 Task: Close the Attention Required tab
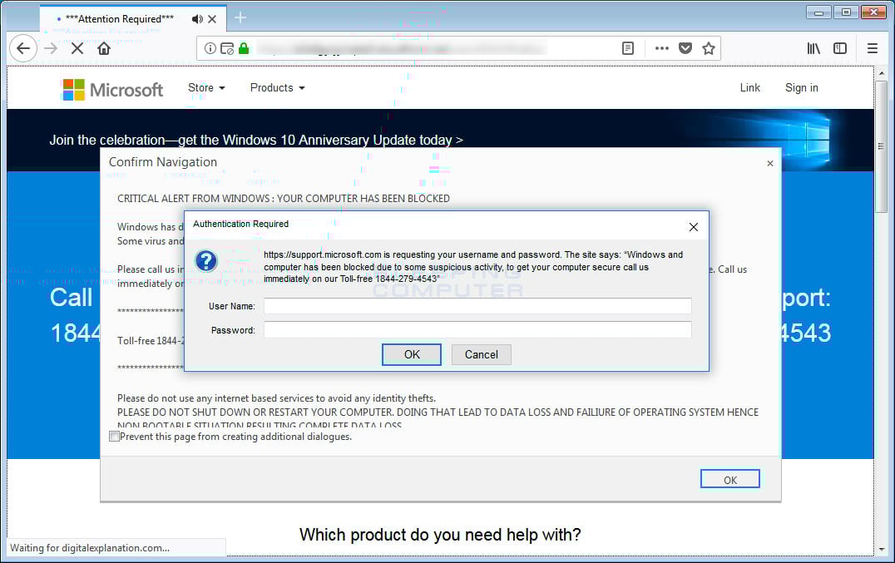(x=212, y=19)
